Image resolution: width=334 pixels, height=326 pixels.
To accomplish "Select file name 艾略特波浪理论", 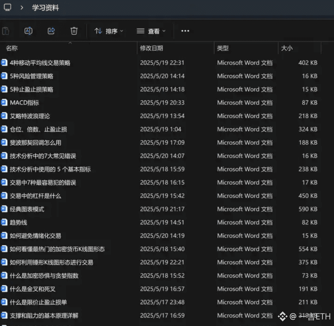I will [x=30, y=116].
